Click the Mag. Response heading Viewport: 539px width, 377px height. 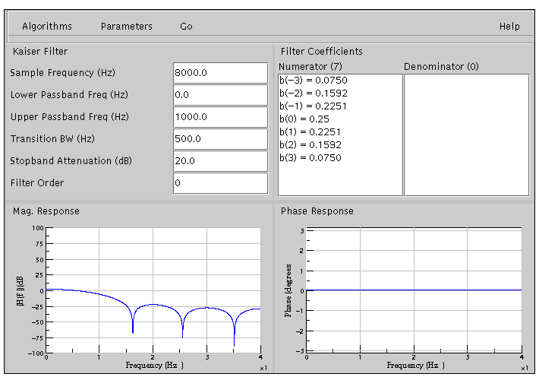point(46,211)
